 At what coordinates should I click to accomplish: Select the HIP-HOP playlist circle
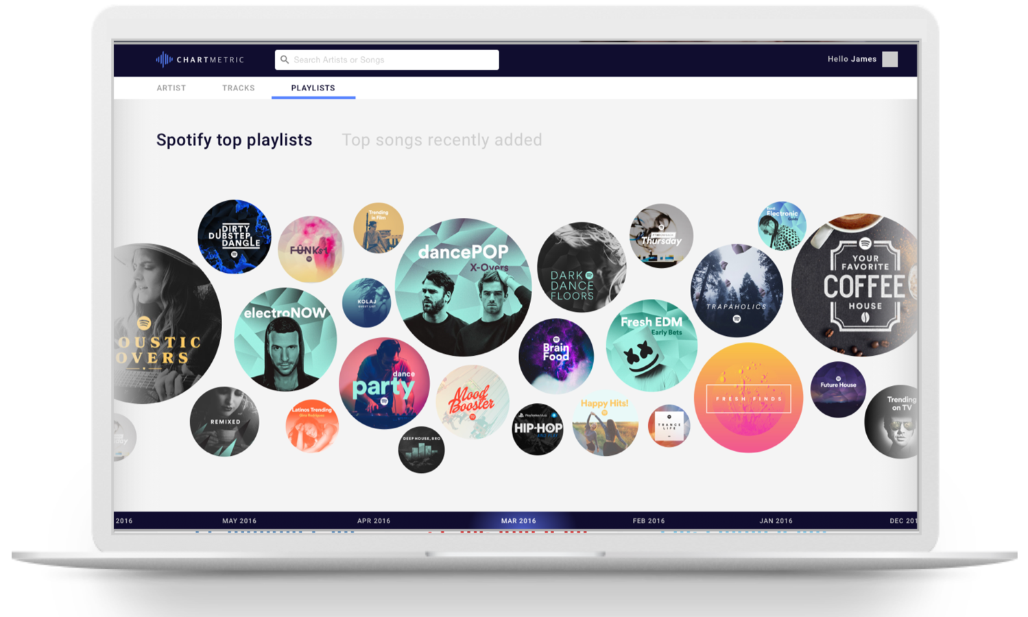[x=538, y=429]
